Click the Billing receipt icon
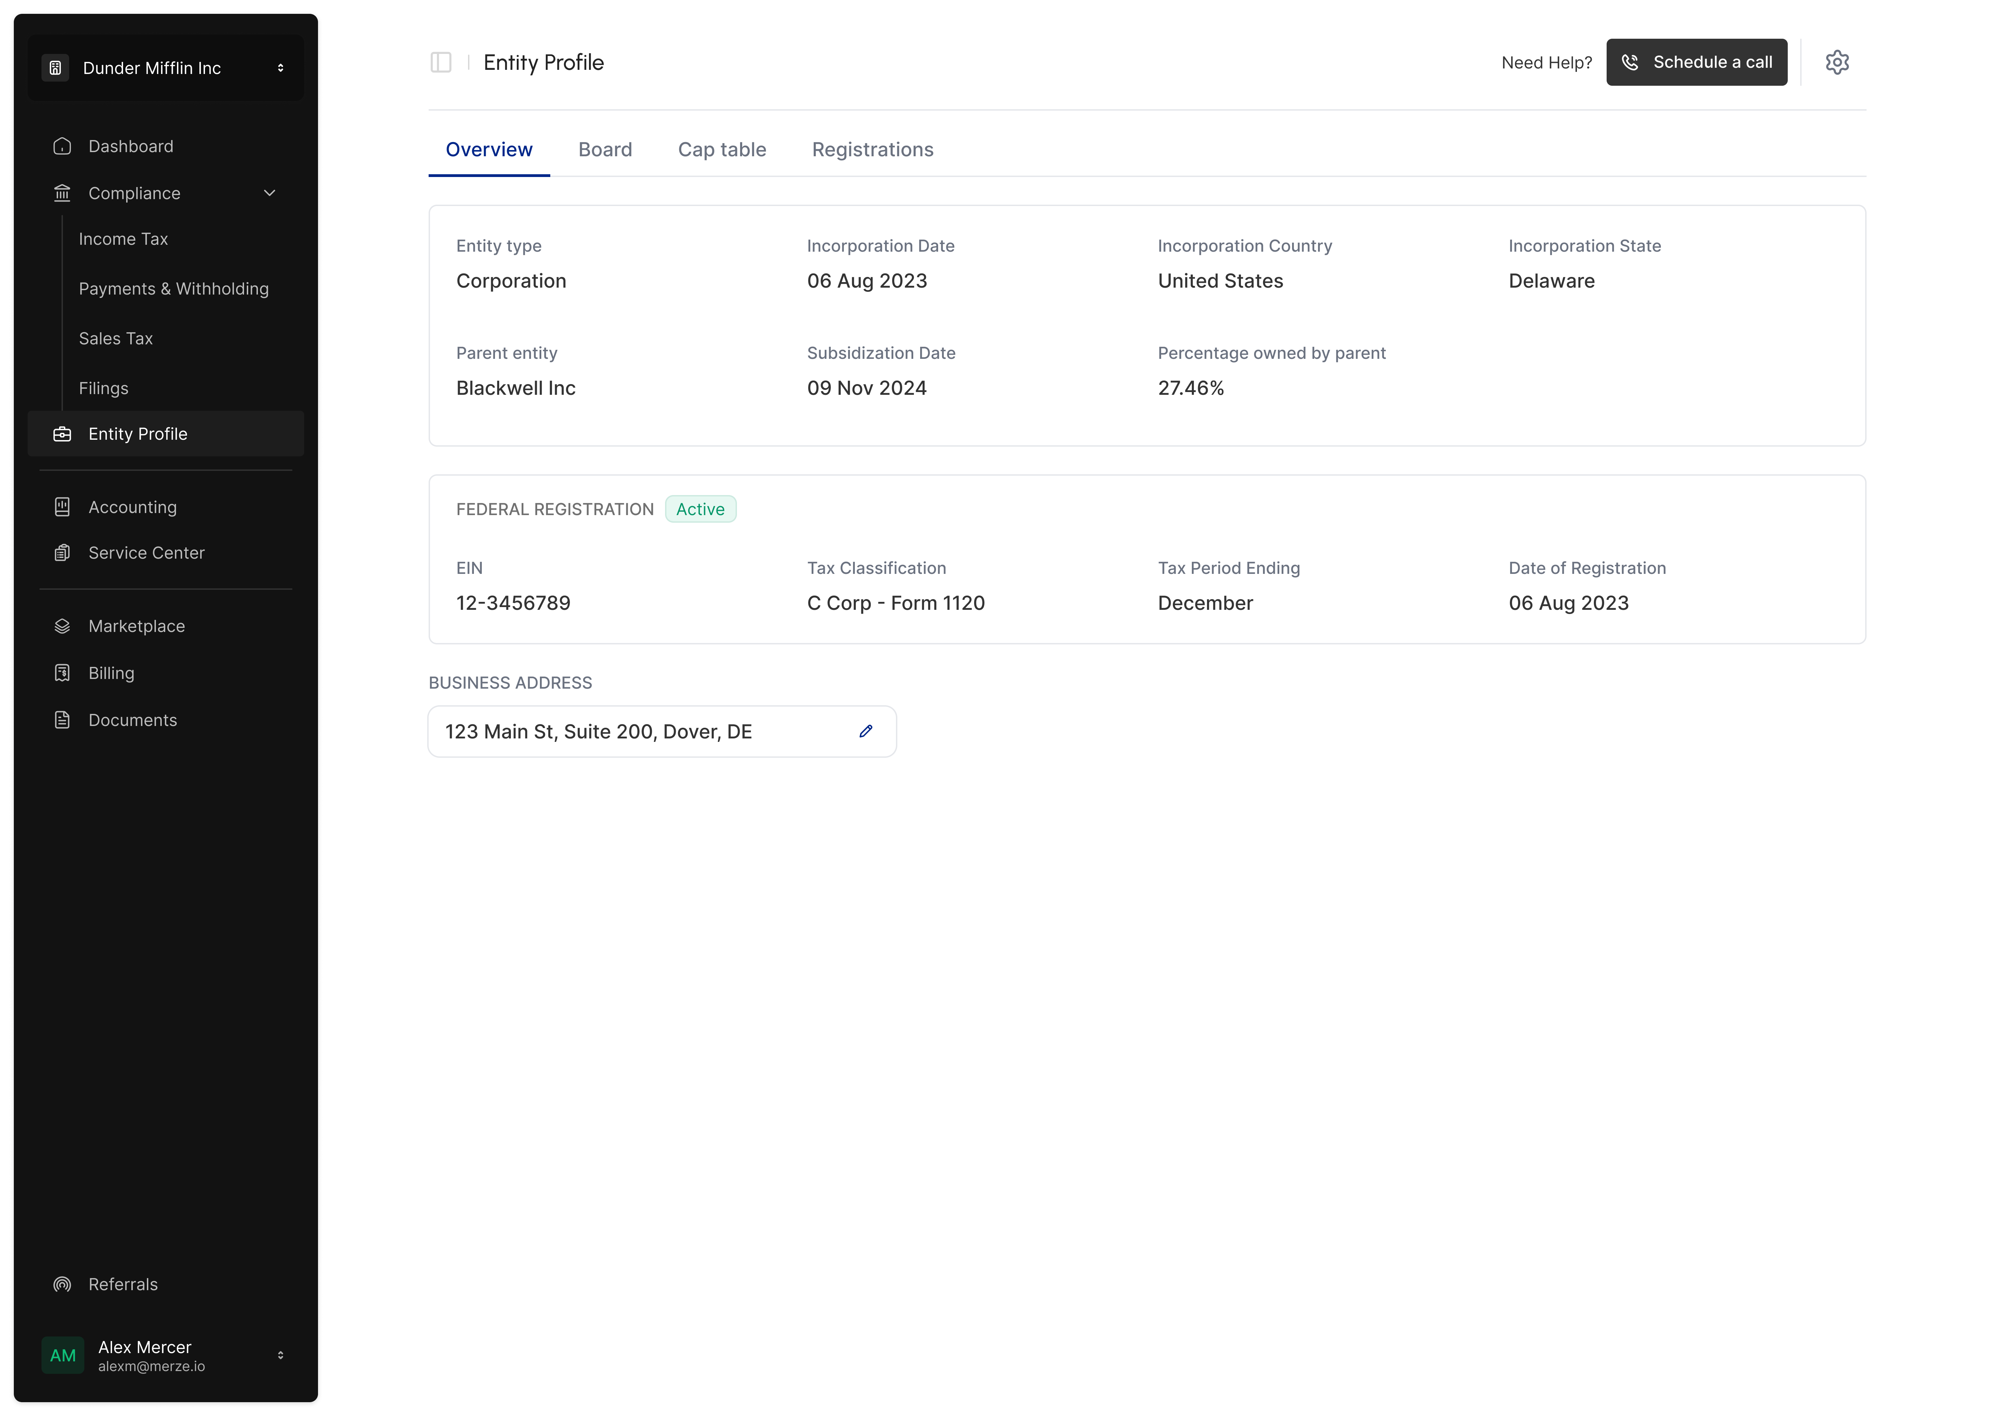The width and height of the screenshot is (1991, 1416). 62,673
